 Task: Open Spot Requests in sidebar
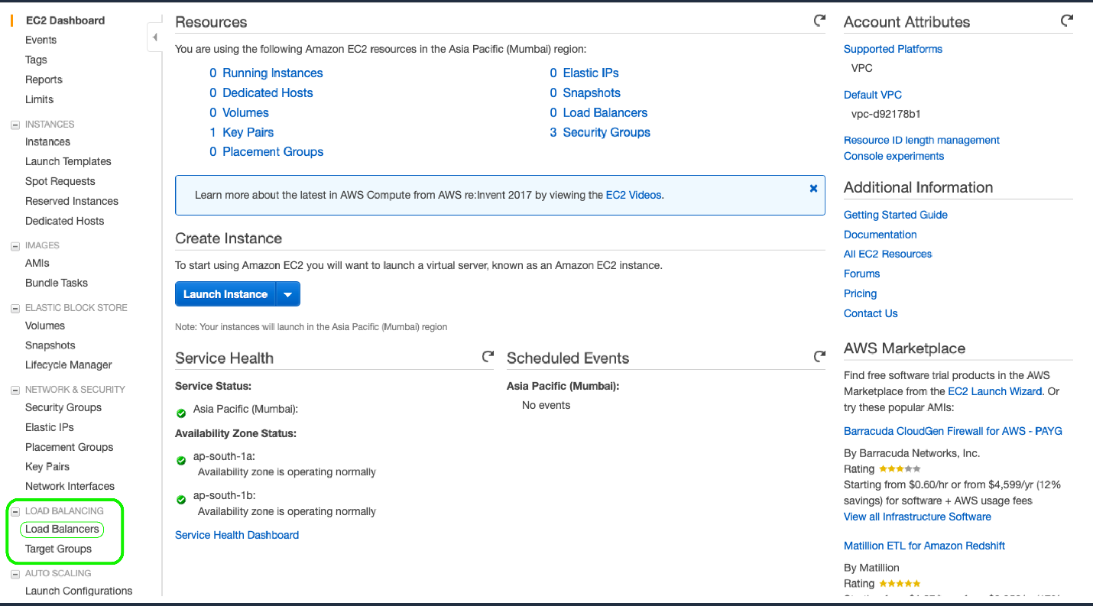pyautogui.click(x=60, y=181)
